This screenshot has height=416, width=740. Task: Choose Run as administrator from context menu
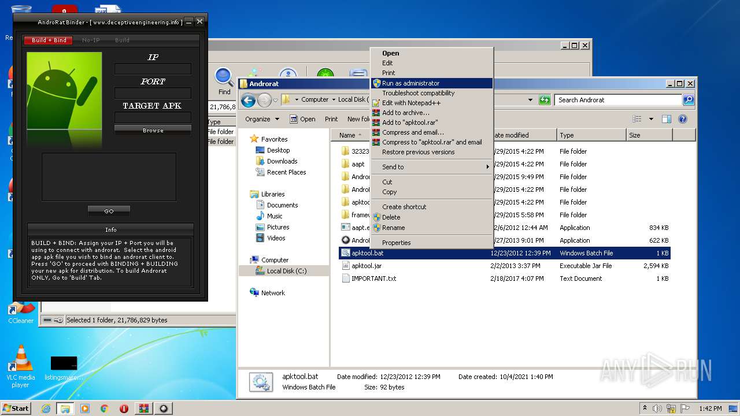tap(431, 83)
